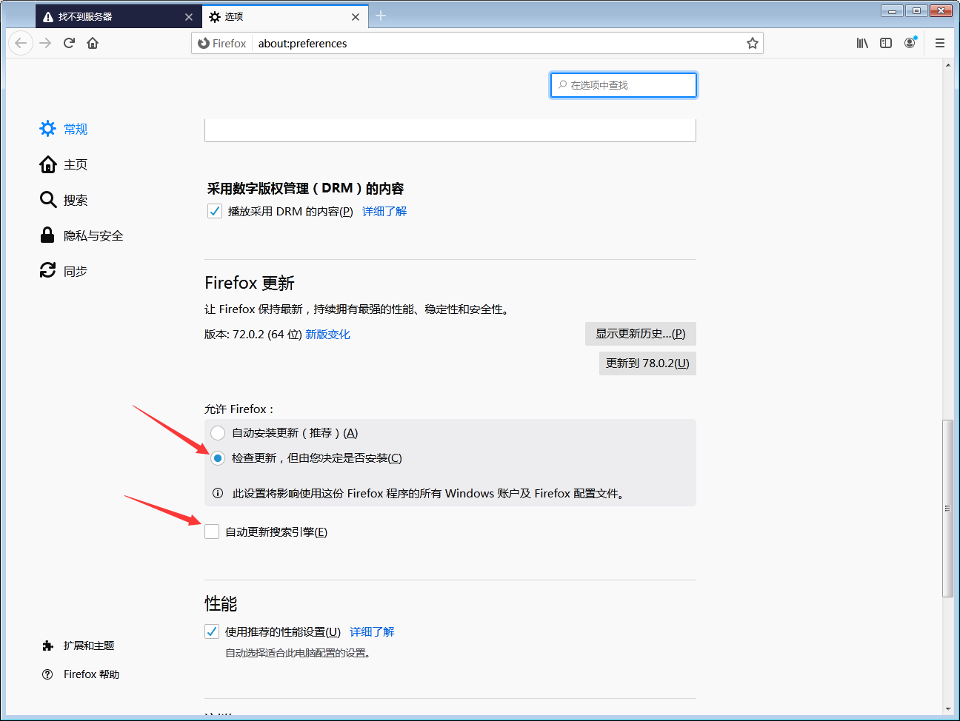Viewport: 960px width, 721px height.
Task: Close the 选项 tab
Action: tap(356, 17)
